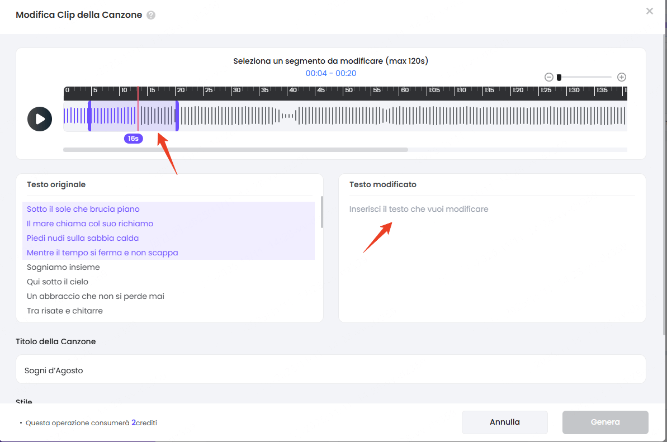This screenshot has width=667, height=442.
Task: Click the horizontal scrollbar below the waveform
Action: 235,149
